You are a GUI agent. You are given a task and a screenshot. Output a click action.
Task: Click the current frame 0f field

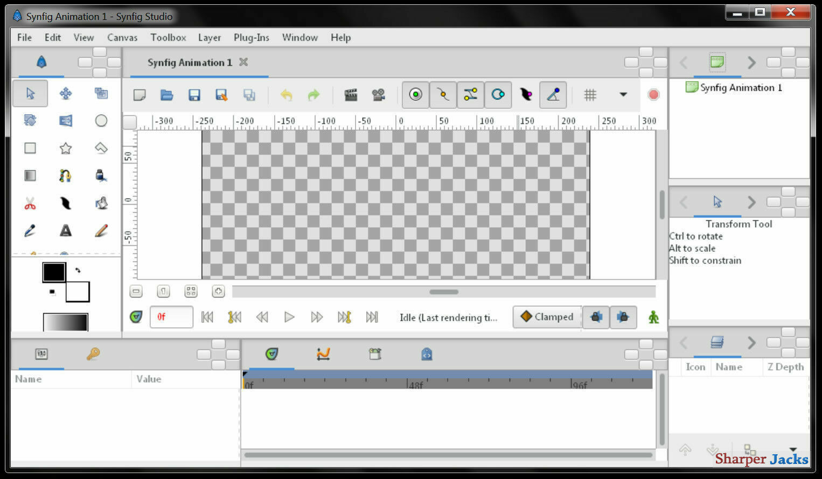click(171, 317)
